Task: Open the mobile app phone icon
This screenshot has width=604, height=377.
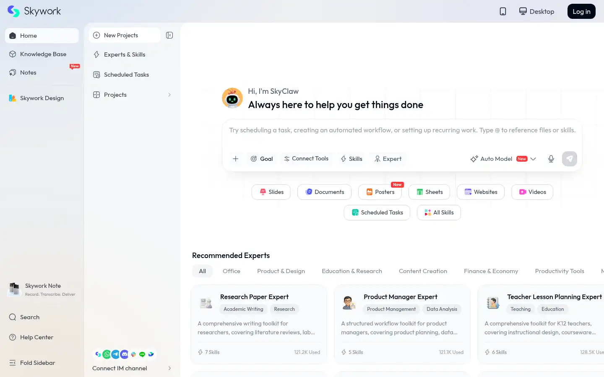Action: 503,11
